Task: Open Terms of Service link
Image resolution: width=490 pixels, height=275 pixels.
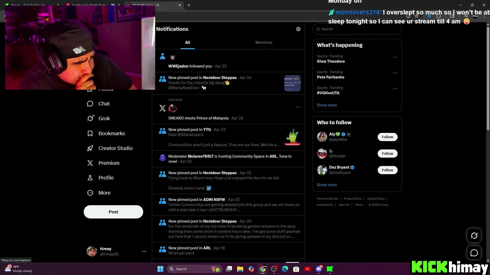Action: pyautogui.click(x=327, y=199)
